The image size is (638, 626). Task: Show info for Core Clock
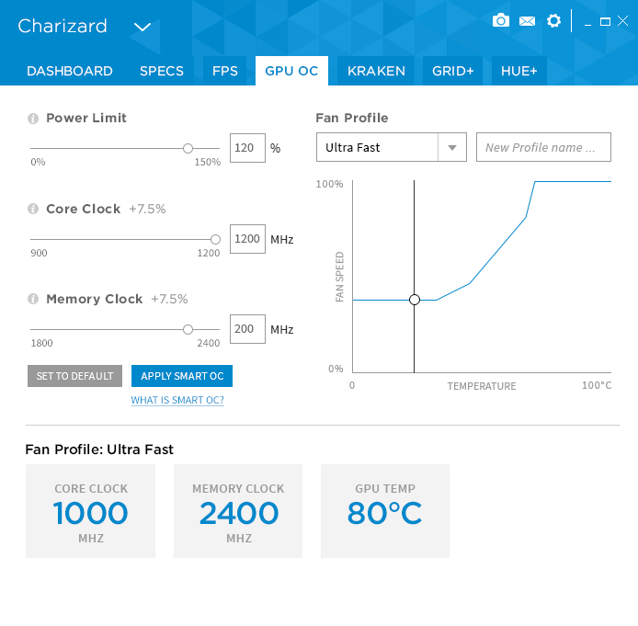click(33, 209)
